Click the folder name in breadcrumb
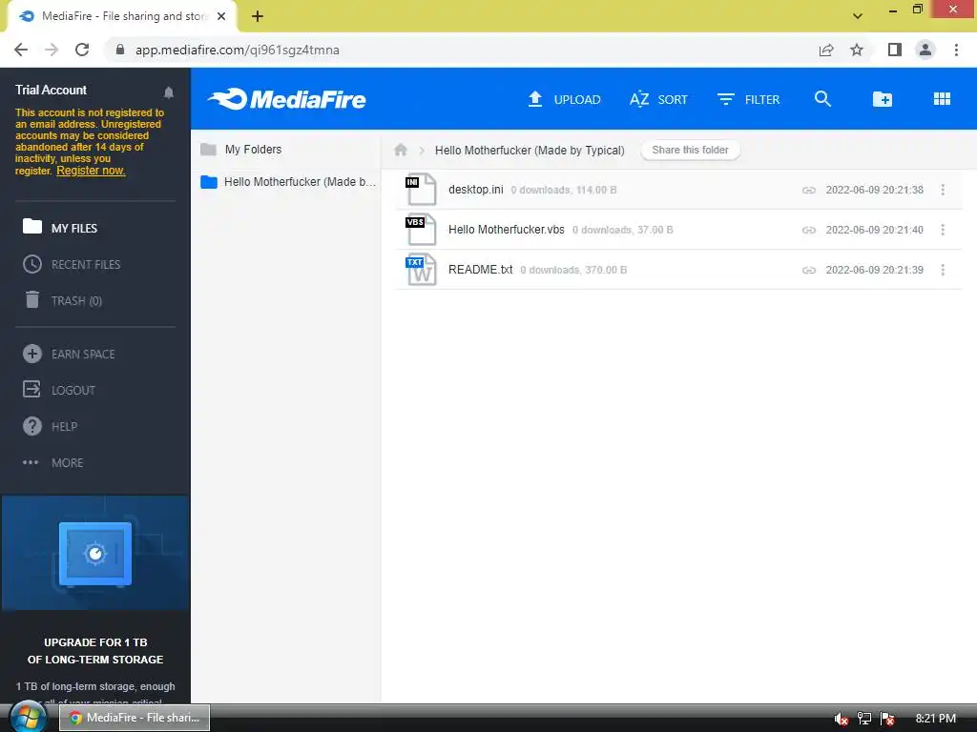Viewport: 977px width, 732px height. coord(530,150)
